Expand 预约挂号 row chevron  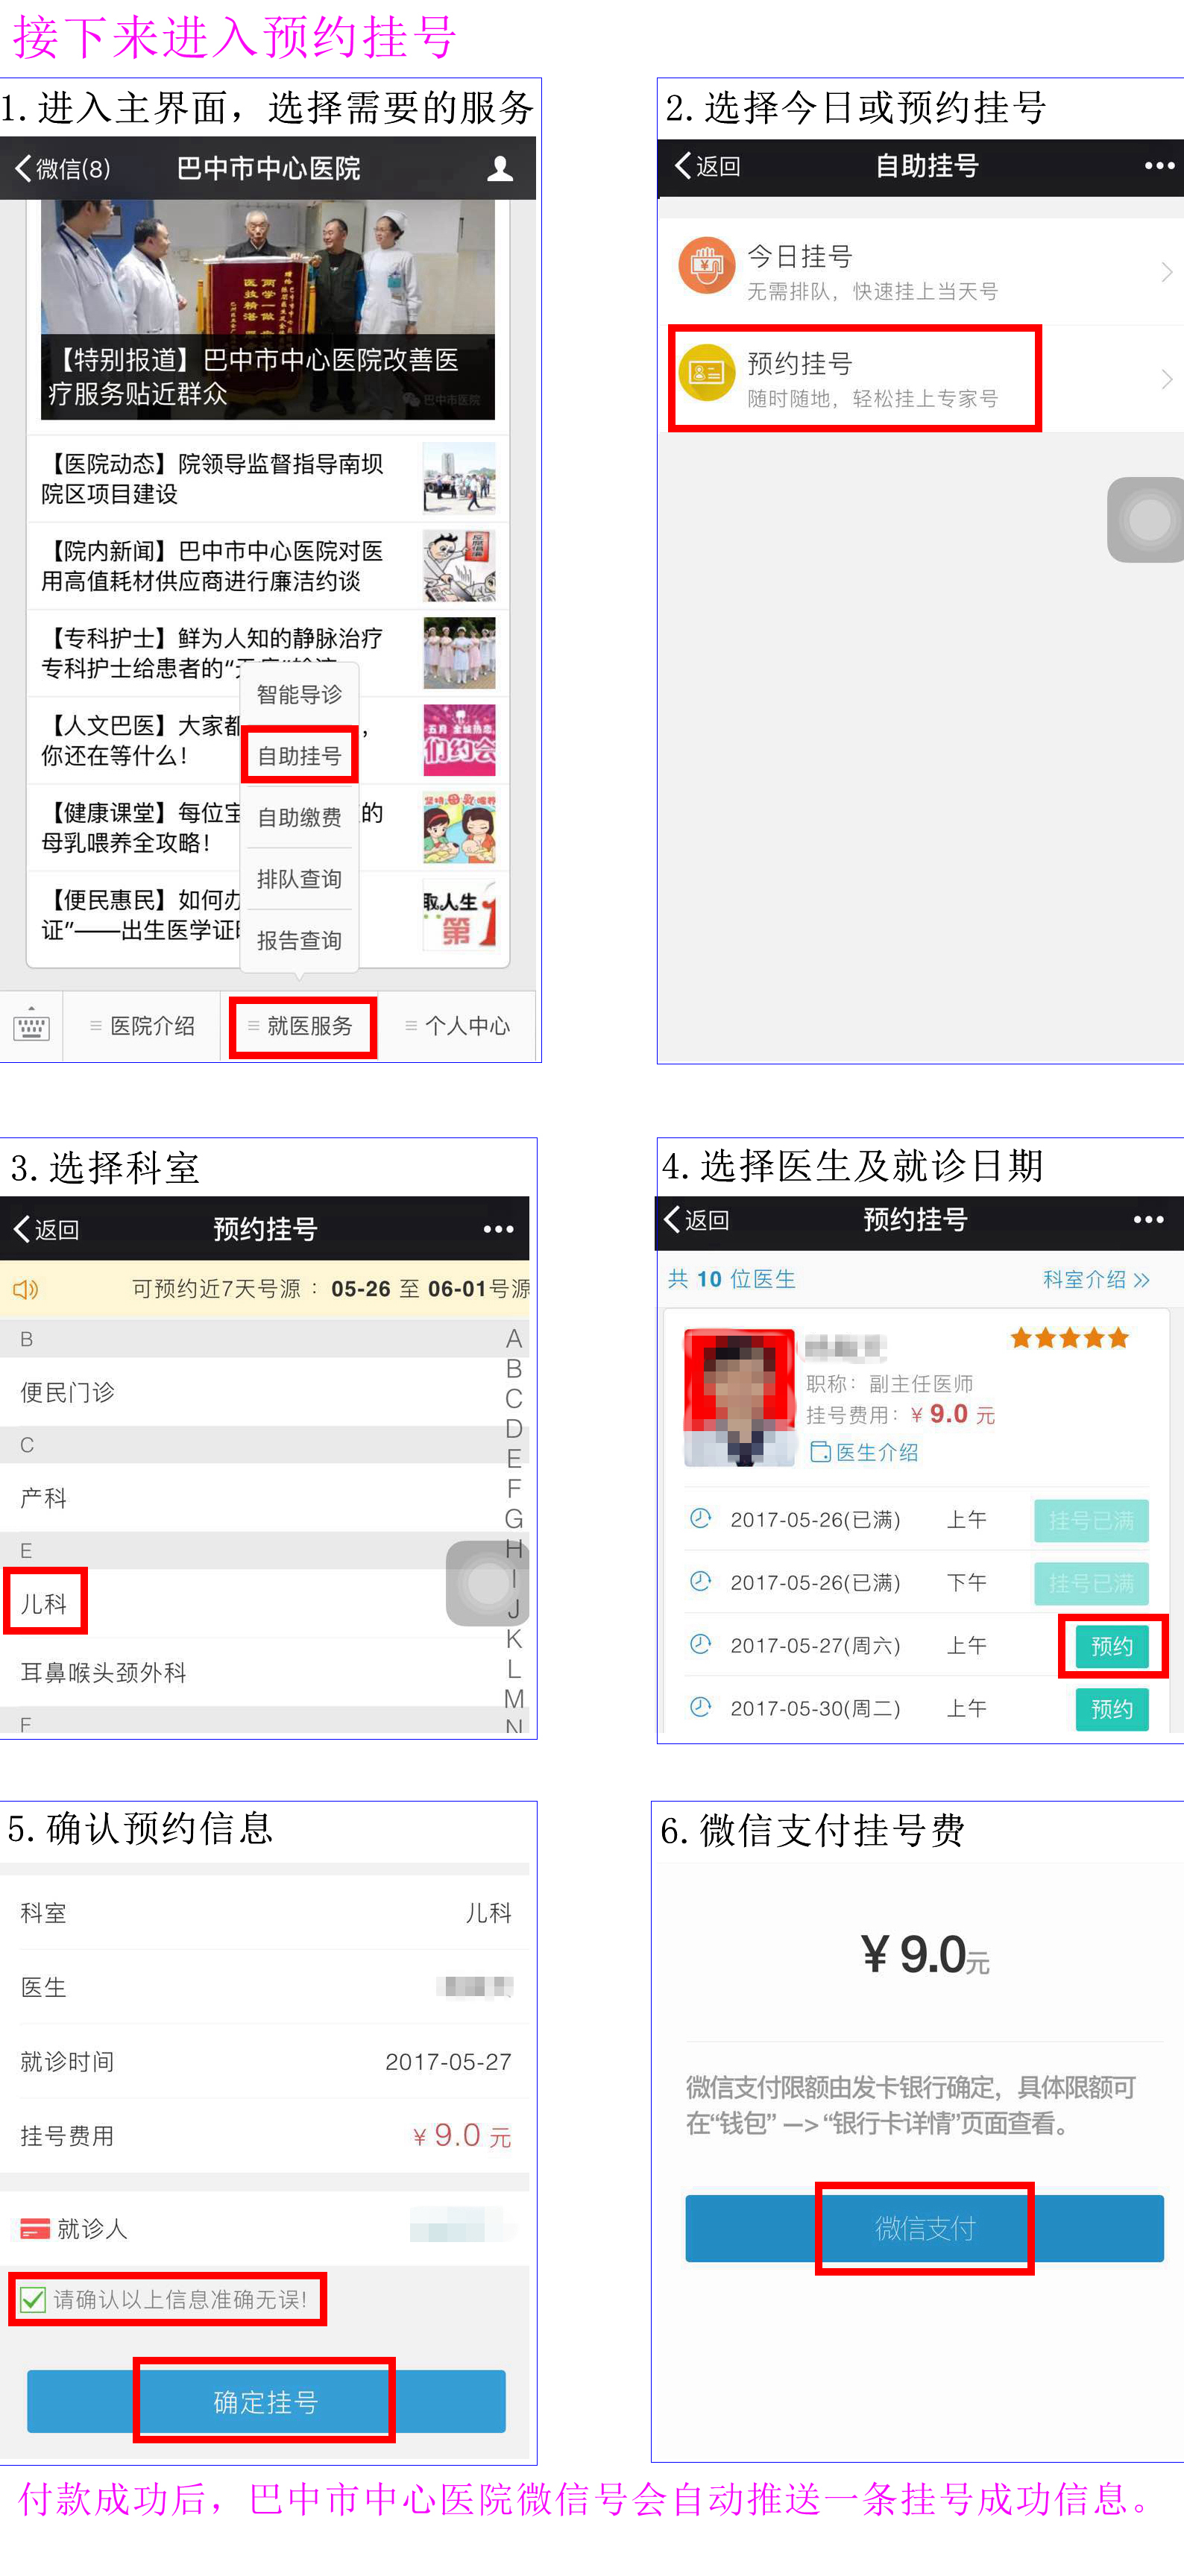(x=1166, y=379)
